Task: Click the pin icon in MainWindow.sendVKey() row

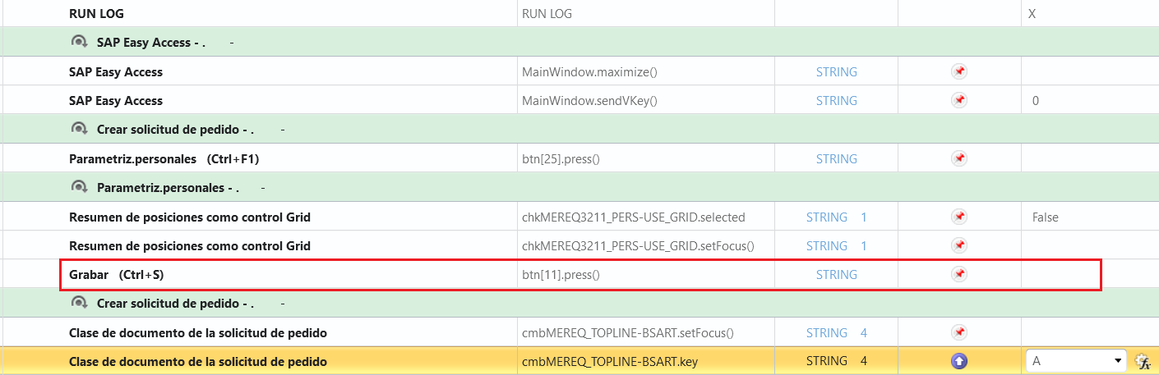Action: point(958,100)
